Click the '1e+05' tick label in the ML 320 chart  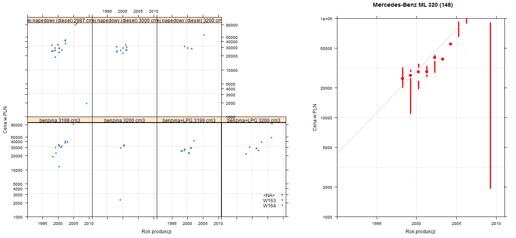coord(327,19)
